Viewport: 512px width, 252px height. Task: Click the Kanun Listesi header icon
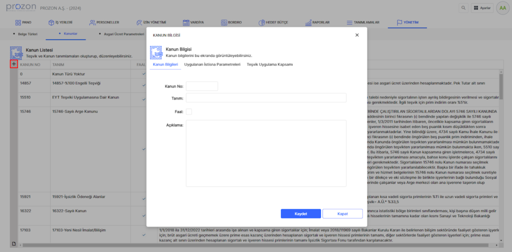pos(17,52)
